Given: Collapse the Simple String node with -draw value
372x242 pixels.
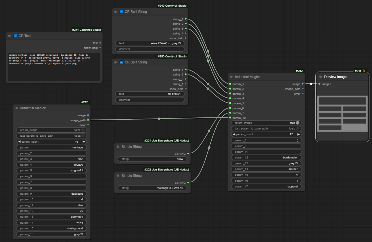Looking at the screenshot, I should [x=118, y=147].
